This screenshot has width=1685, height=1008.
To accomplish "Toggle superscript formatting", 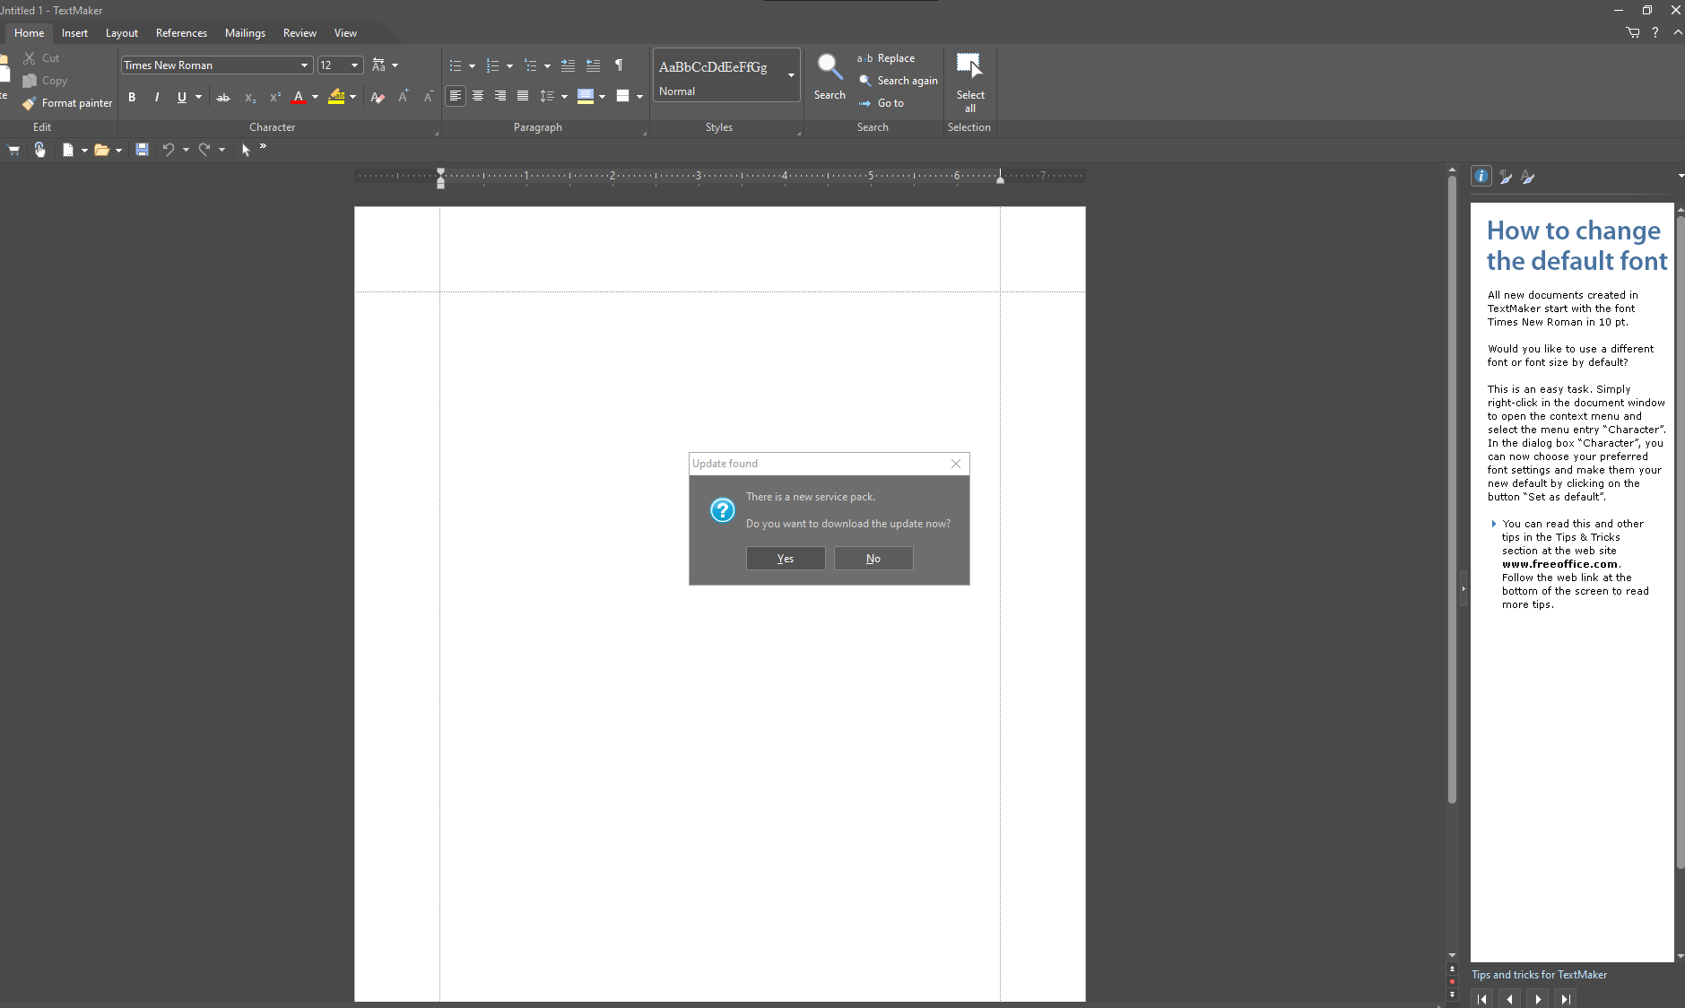I will pos(275,97).
